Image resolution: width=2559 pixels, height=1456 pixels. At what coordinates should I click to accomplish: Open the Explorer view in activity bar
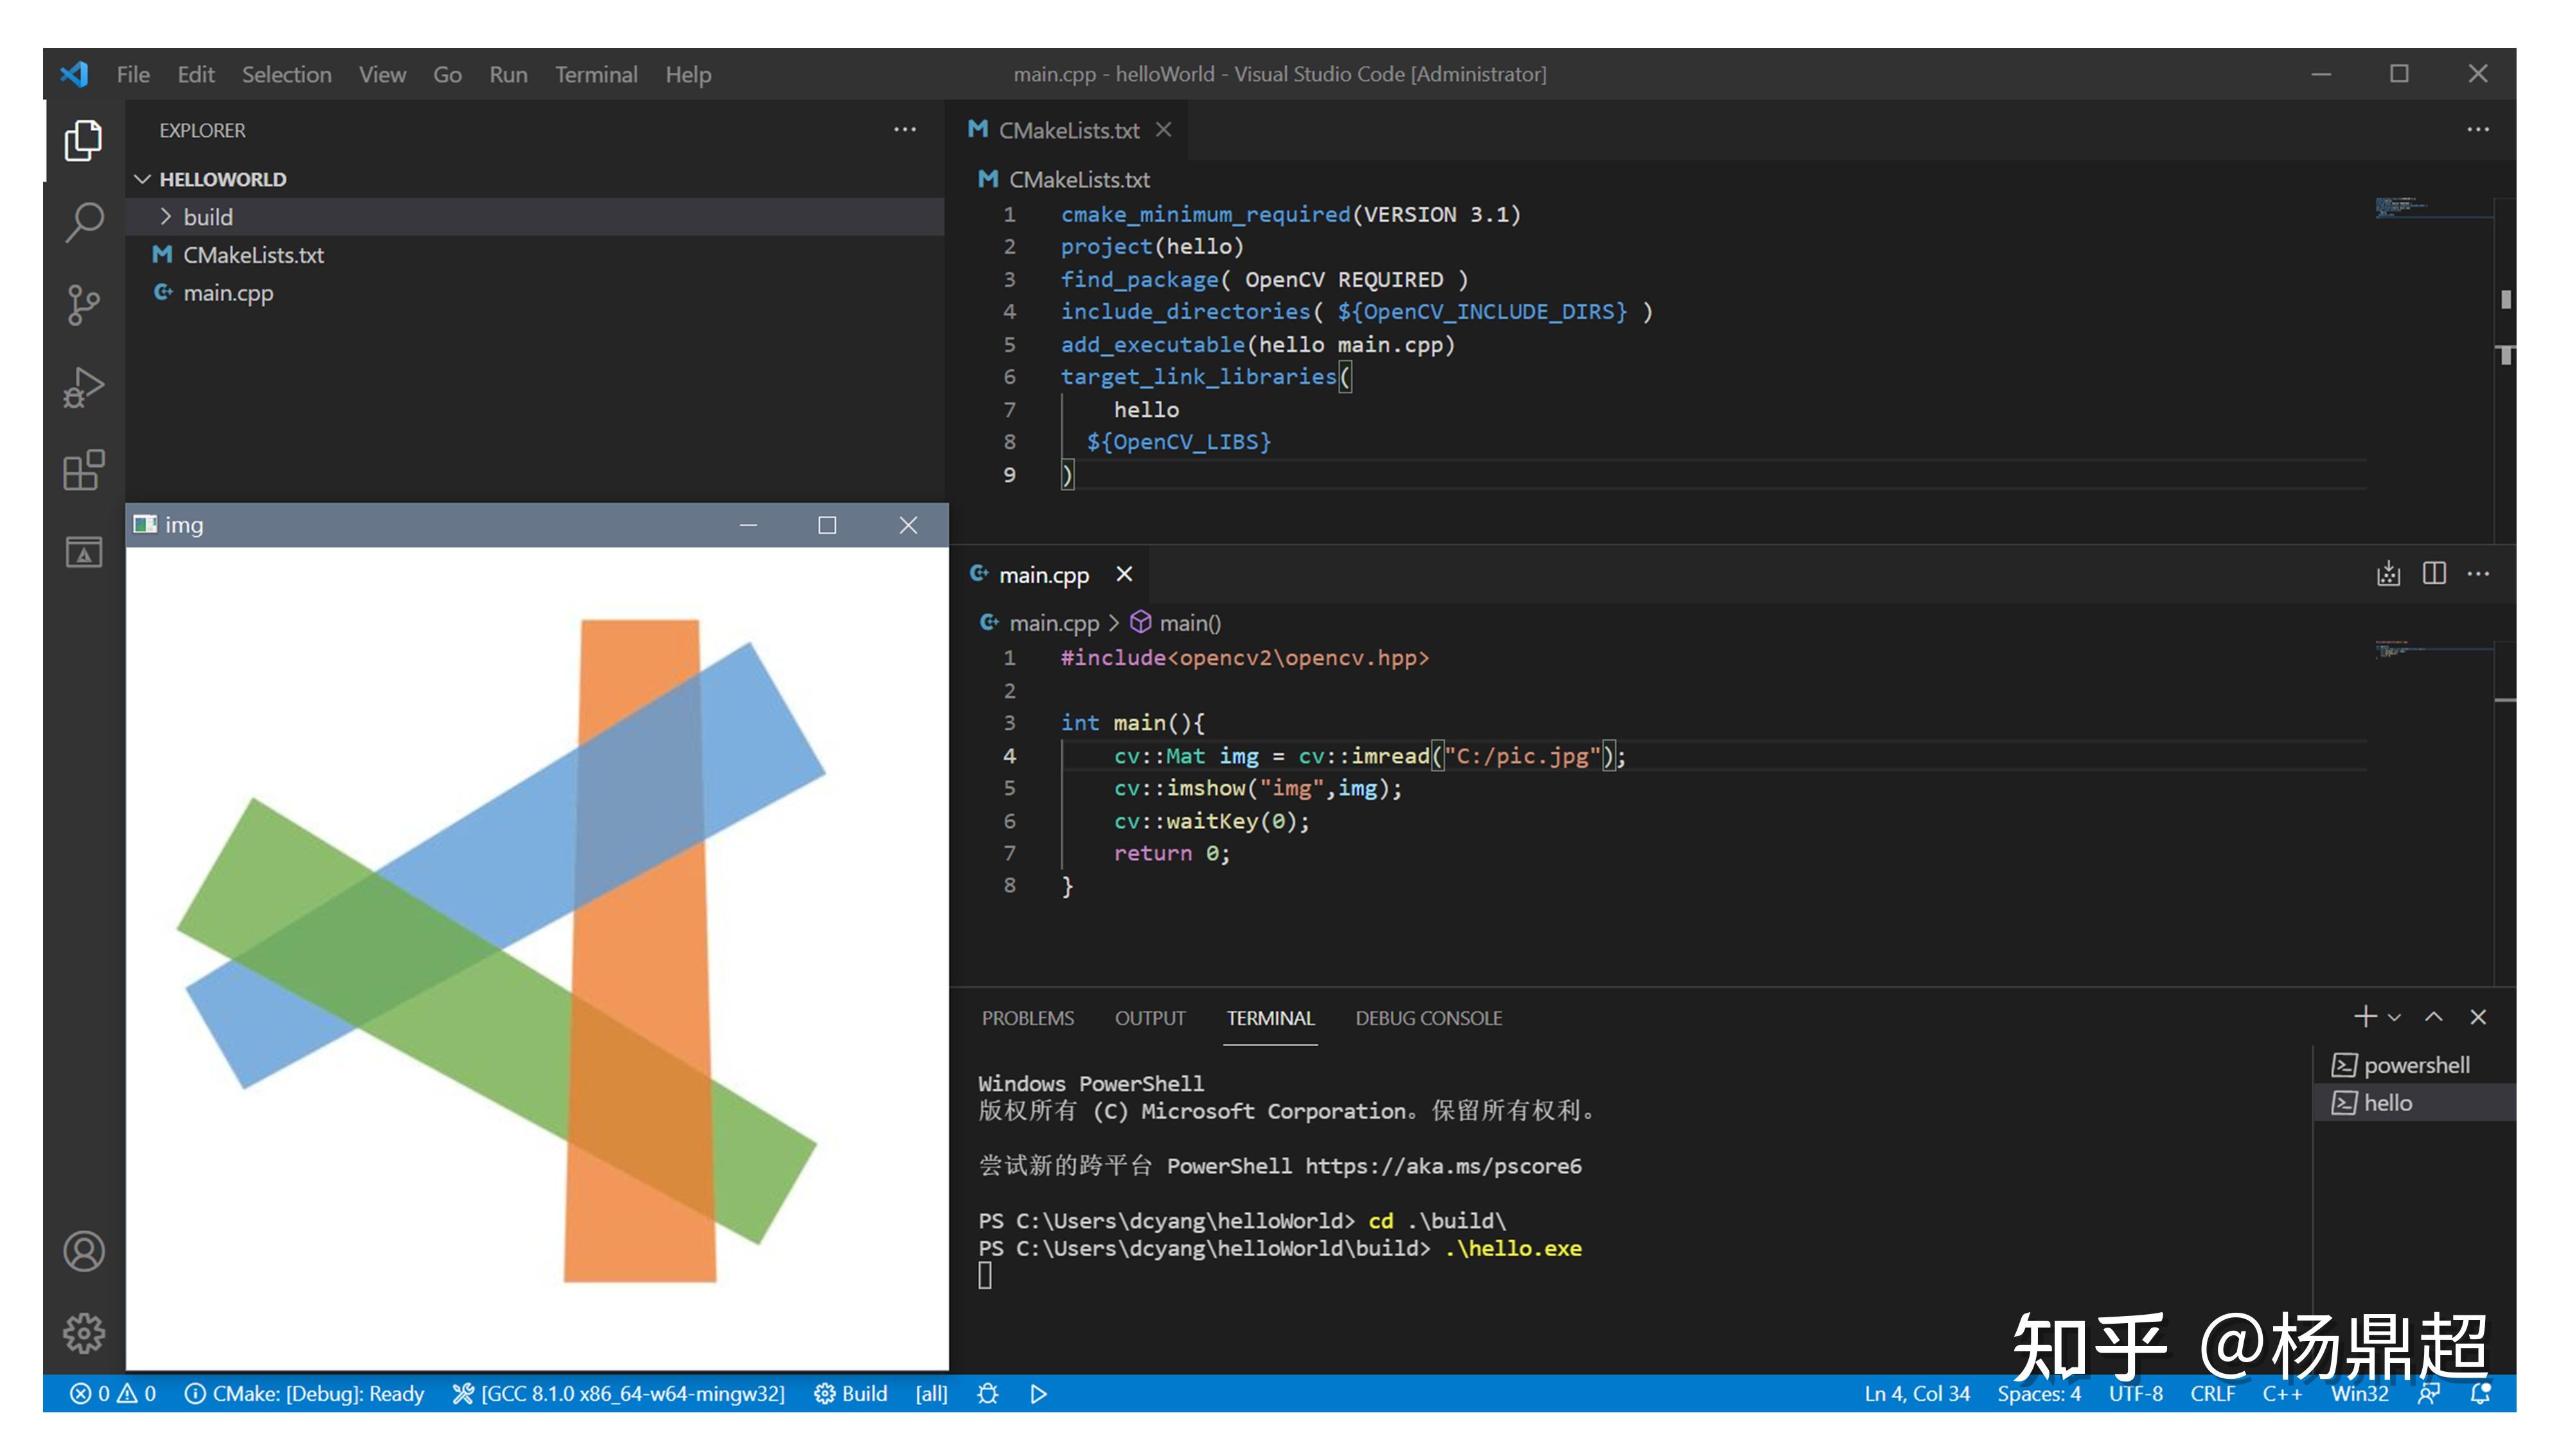[x=83, y=140]
